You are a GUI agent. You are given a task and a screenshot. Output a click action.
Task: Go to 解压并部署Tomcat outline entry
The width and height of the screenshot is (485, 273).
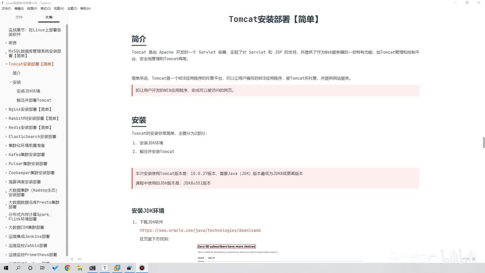coord(34,100)
